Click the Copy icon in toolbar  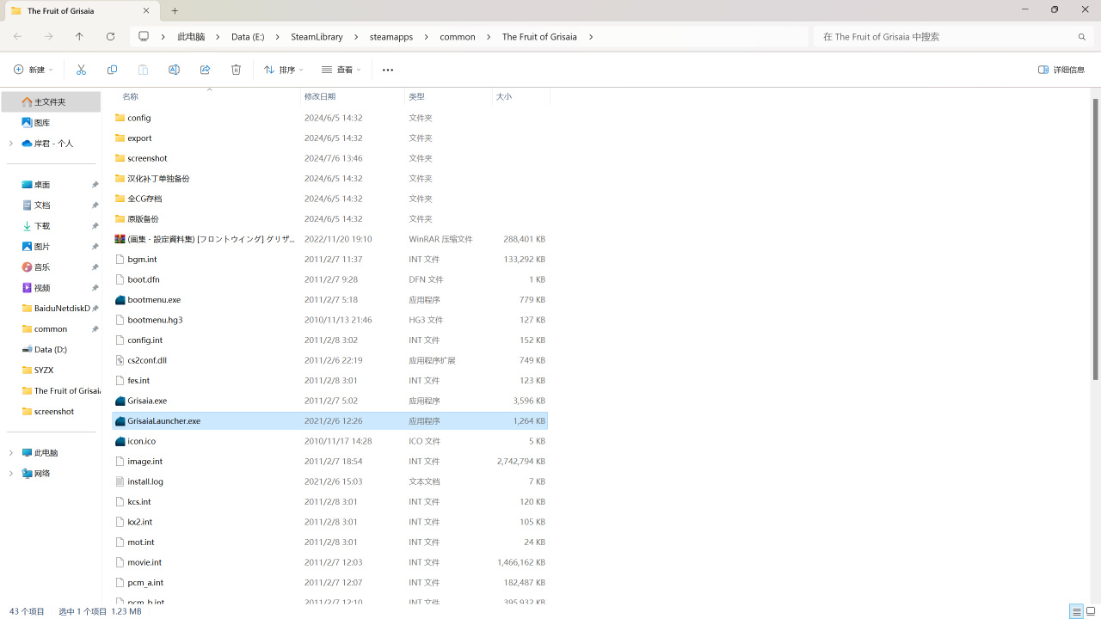pyautogui.click(x=112, y=70)
